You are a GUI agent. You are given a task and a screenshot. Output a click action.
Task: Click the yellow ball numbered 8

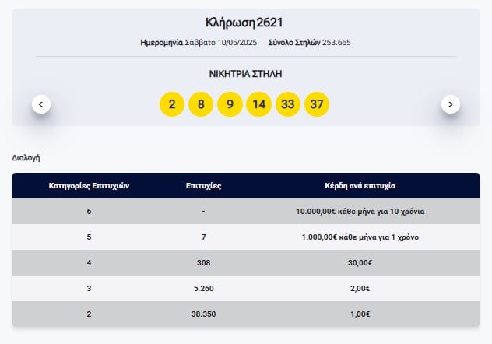coord(201,104)
